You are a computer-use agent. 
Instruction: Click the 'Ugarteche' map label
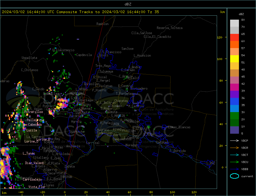coord(77,132)
